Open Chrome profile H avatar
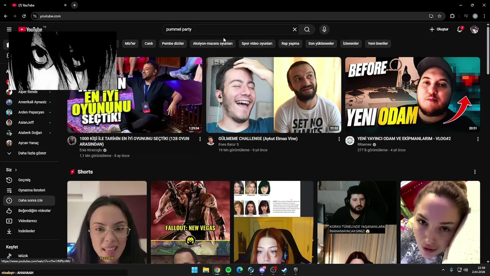 (x=475, y=16)
